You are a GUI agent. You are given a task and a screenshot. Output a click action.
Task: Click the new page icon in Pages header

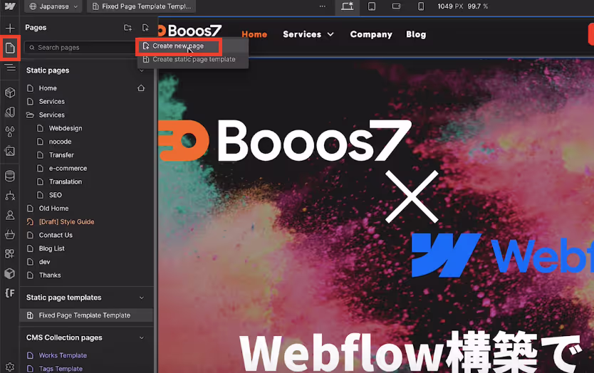(x=145, y=28)
